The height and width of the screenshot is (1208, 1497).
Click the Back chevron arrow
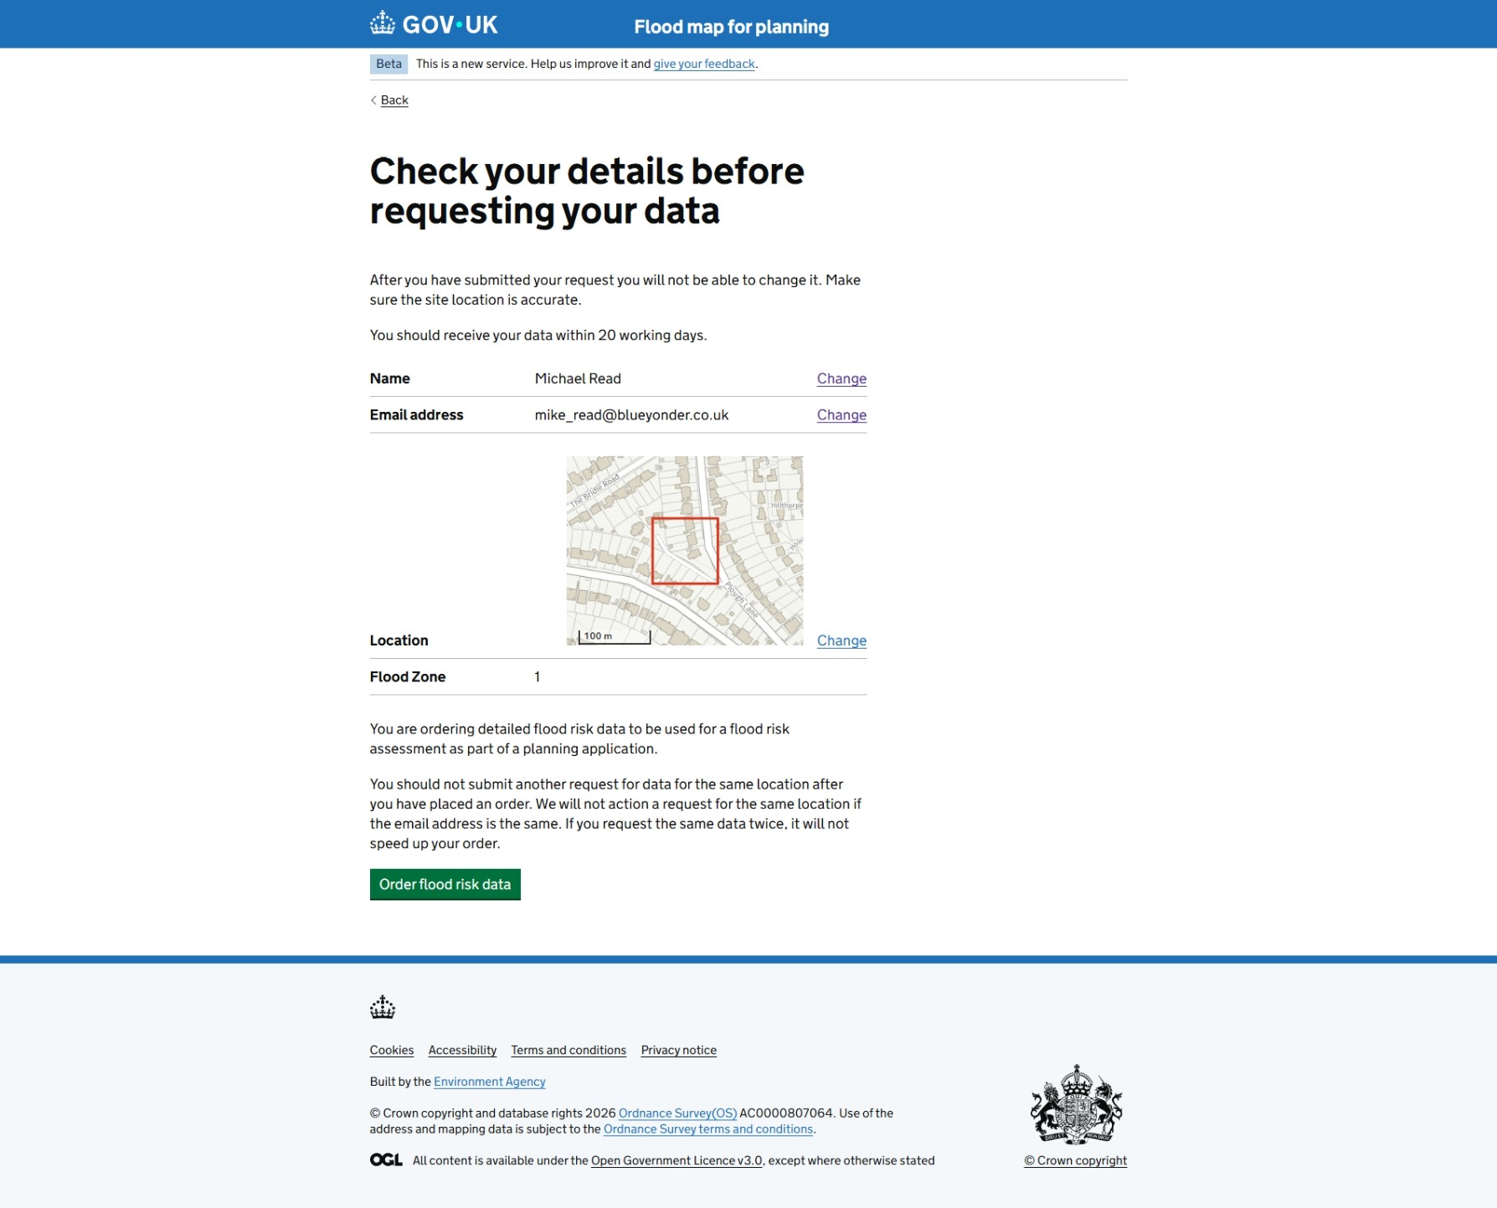[373, 100]
